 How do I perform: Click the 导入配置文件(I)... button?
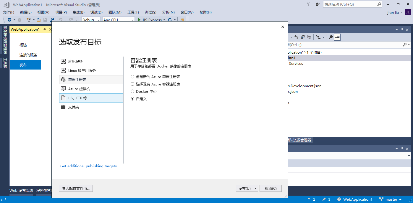click(76, 189)
